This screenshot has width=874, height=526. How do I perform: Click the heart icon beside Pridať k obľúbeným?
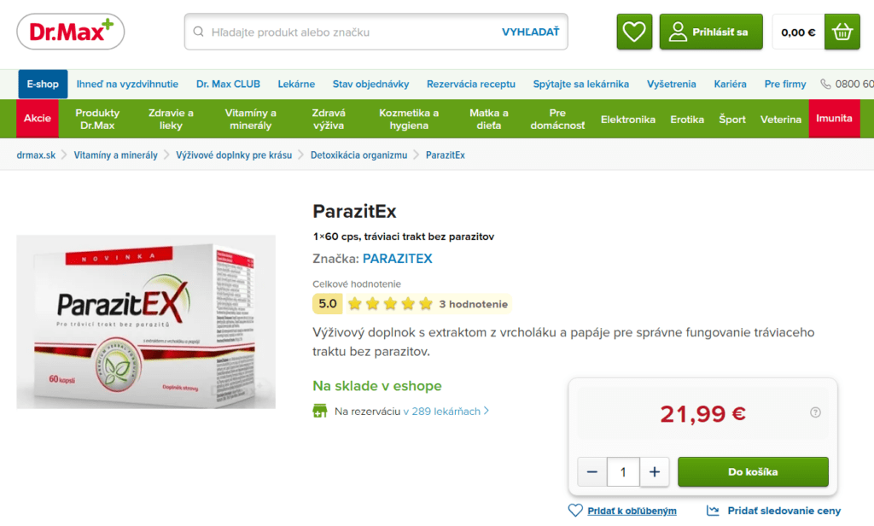point(575,511)
